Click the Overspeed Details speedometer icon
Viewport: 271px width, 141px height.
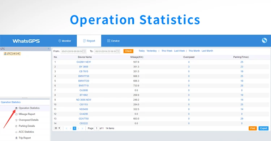[16, 120]
